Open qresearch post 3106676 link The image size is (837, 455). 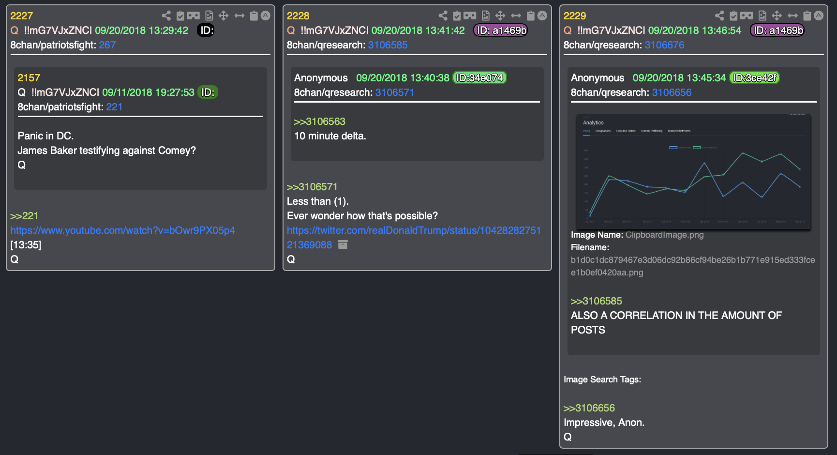pyautogui.click(x=664, y=45)
